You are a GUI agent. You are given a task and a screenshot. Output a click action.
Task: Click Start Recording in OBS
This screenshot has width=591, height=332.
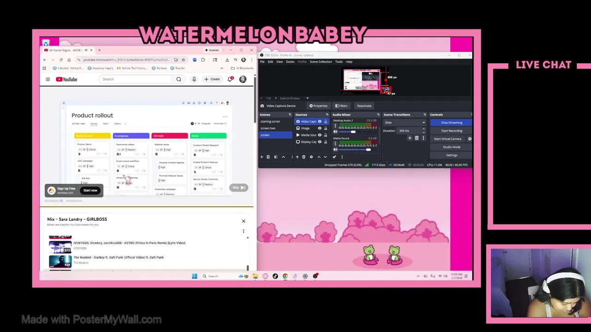[x=452, y=131]
